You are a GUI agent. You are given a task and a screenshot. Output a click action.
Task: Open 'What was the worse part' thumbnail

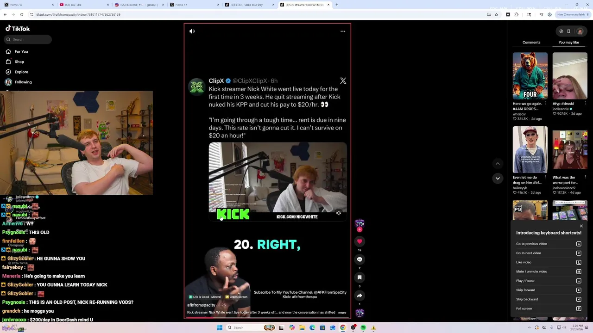[570, 150]
